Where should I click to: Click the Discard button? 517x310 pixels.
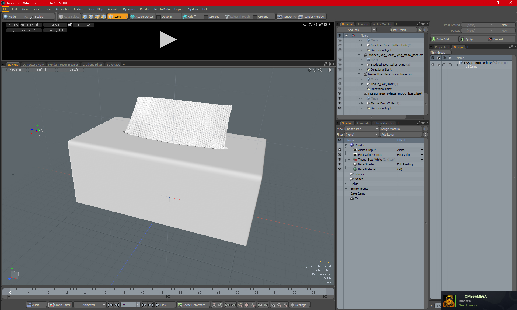click(x=501, y=39)
